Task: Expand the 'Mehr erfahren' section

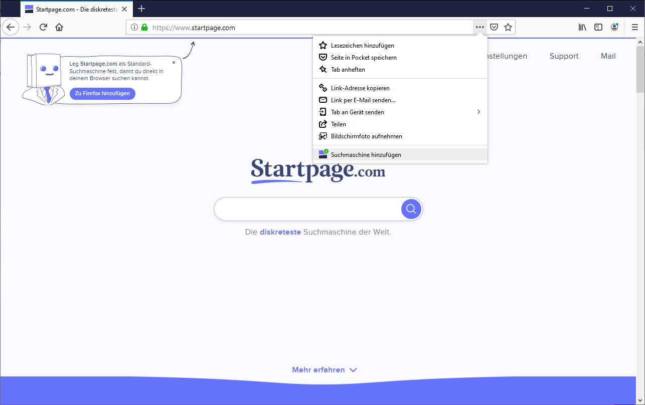Action: (x=325, y=370)
